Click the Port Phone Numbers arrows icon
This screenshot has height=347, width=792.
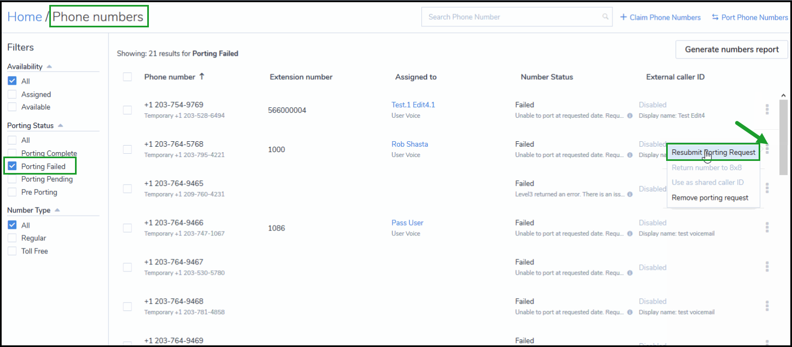click(715, 17)
